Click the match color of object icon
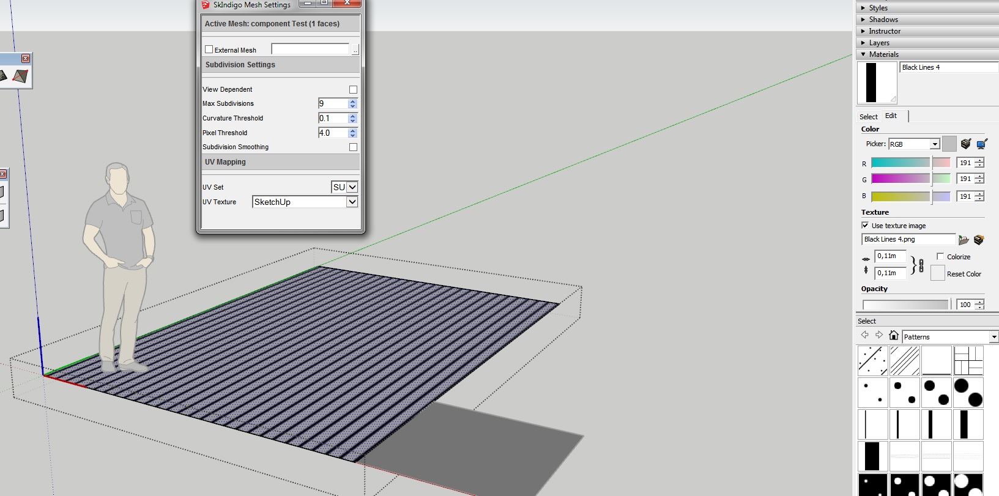Screen dimensions: 999x496 966,144
